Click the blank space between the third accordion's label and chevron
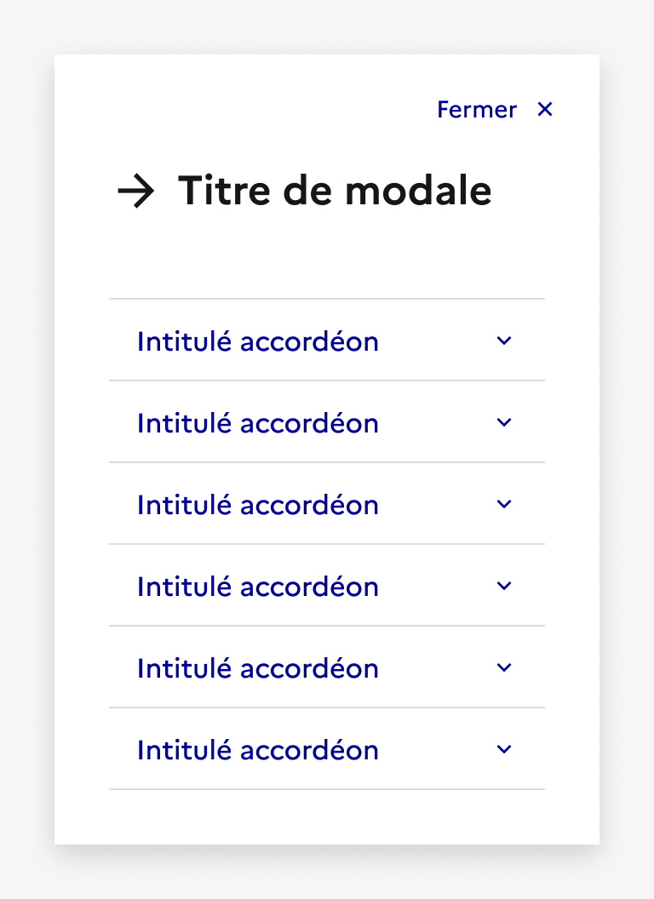The height and width of the screenshot is (899, 654). pyautogui.click(x=437, y=504)
